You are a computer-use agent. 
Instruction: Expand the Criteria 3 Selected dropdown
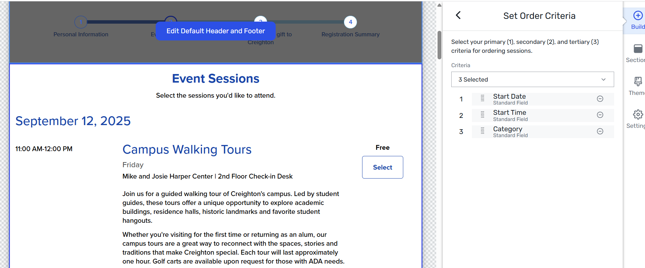533,80
